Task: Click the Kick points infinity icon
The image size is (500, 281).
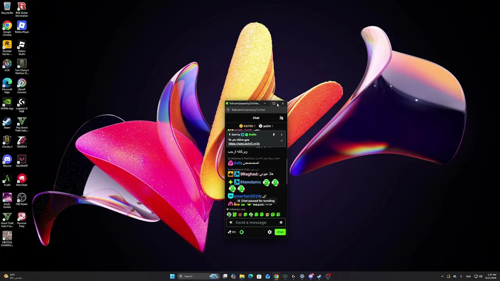Action: [232, 232]
